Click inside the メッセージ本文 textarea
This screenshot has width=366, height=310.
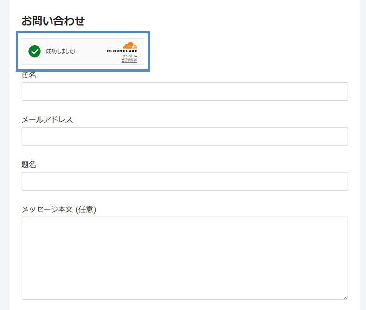point(184,258)
